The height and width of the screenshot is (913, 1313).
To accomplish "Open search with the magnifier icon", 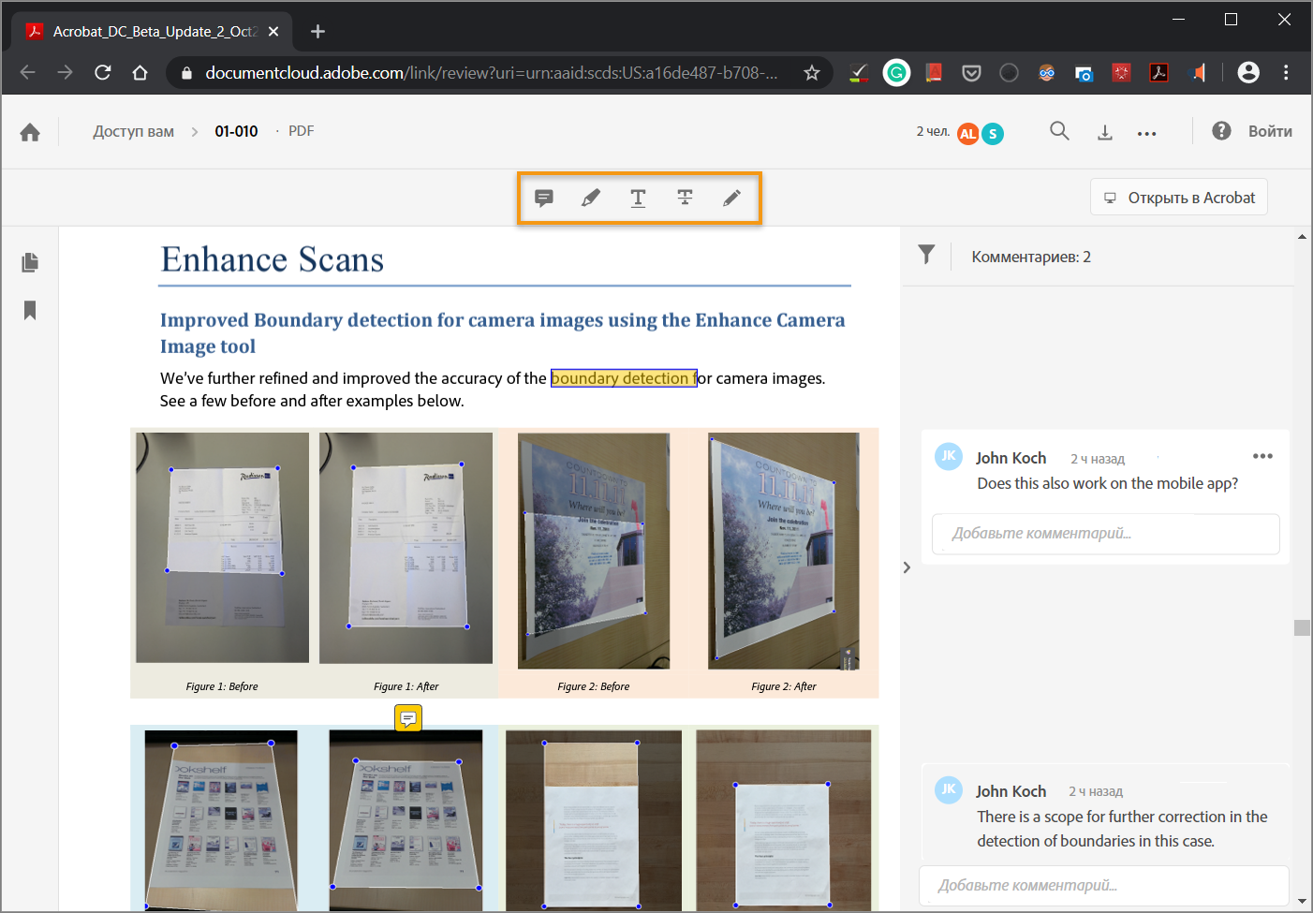I will 1059,131.
